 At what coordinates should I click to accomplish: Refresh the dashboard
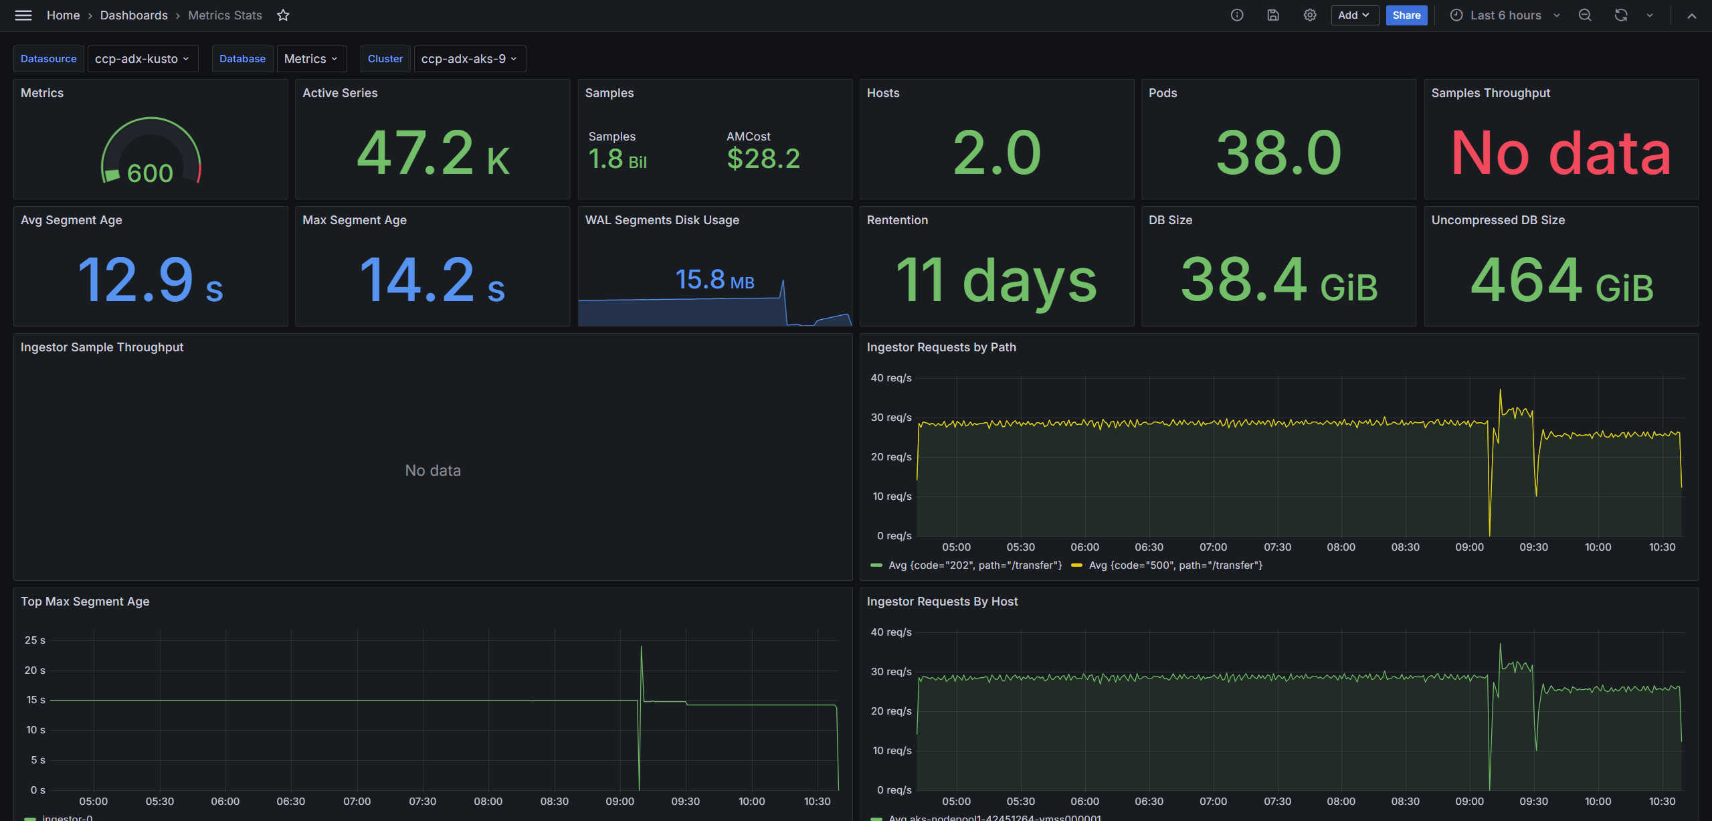click(x=1621, y=15)
